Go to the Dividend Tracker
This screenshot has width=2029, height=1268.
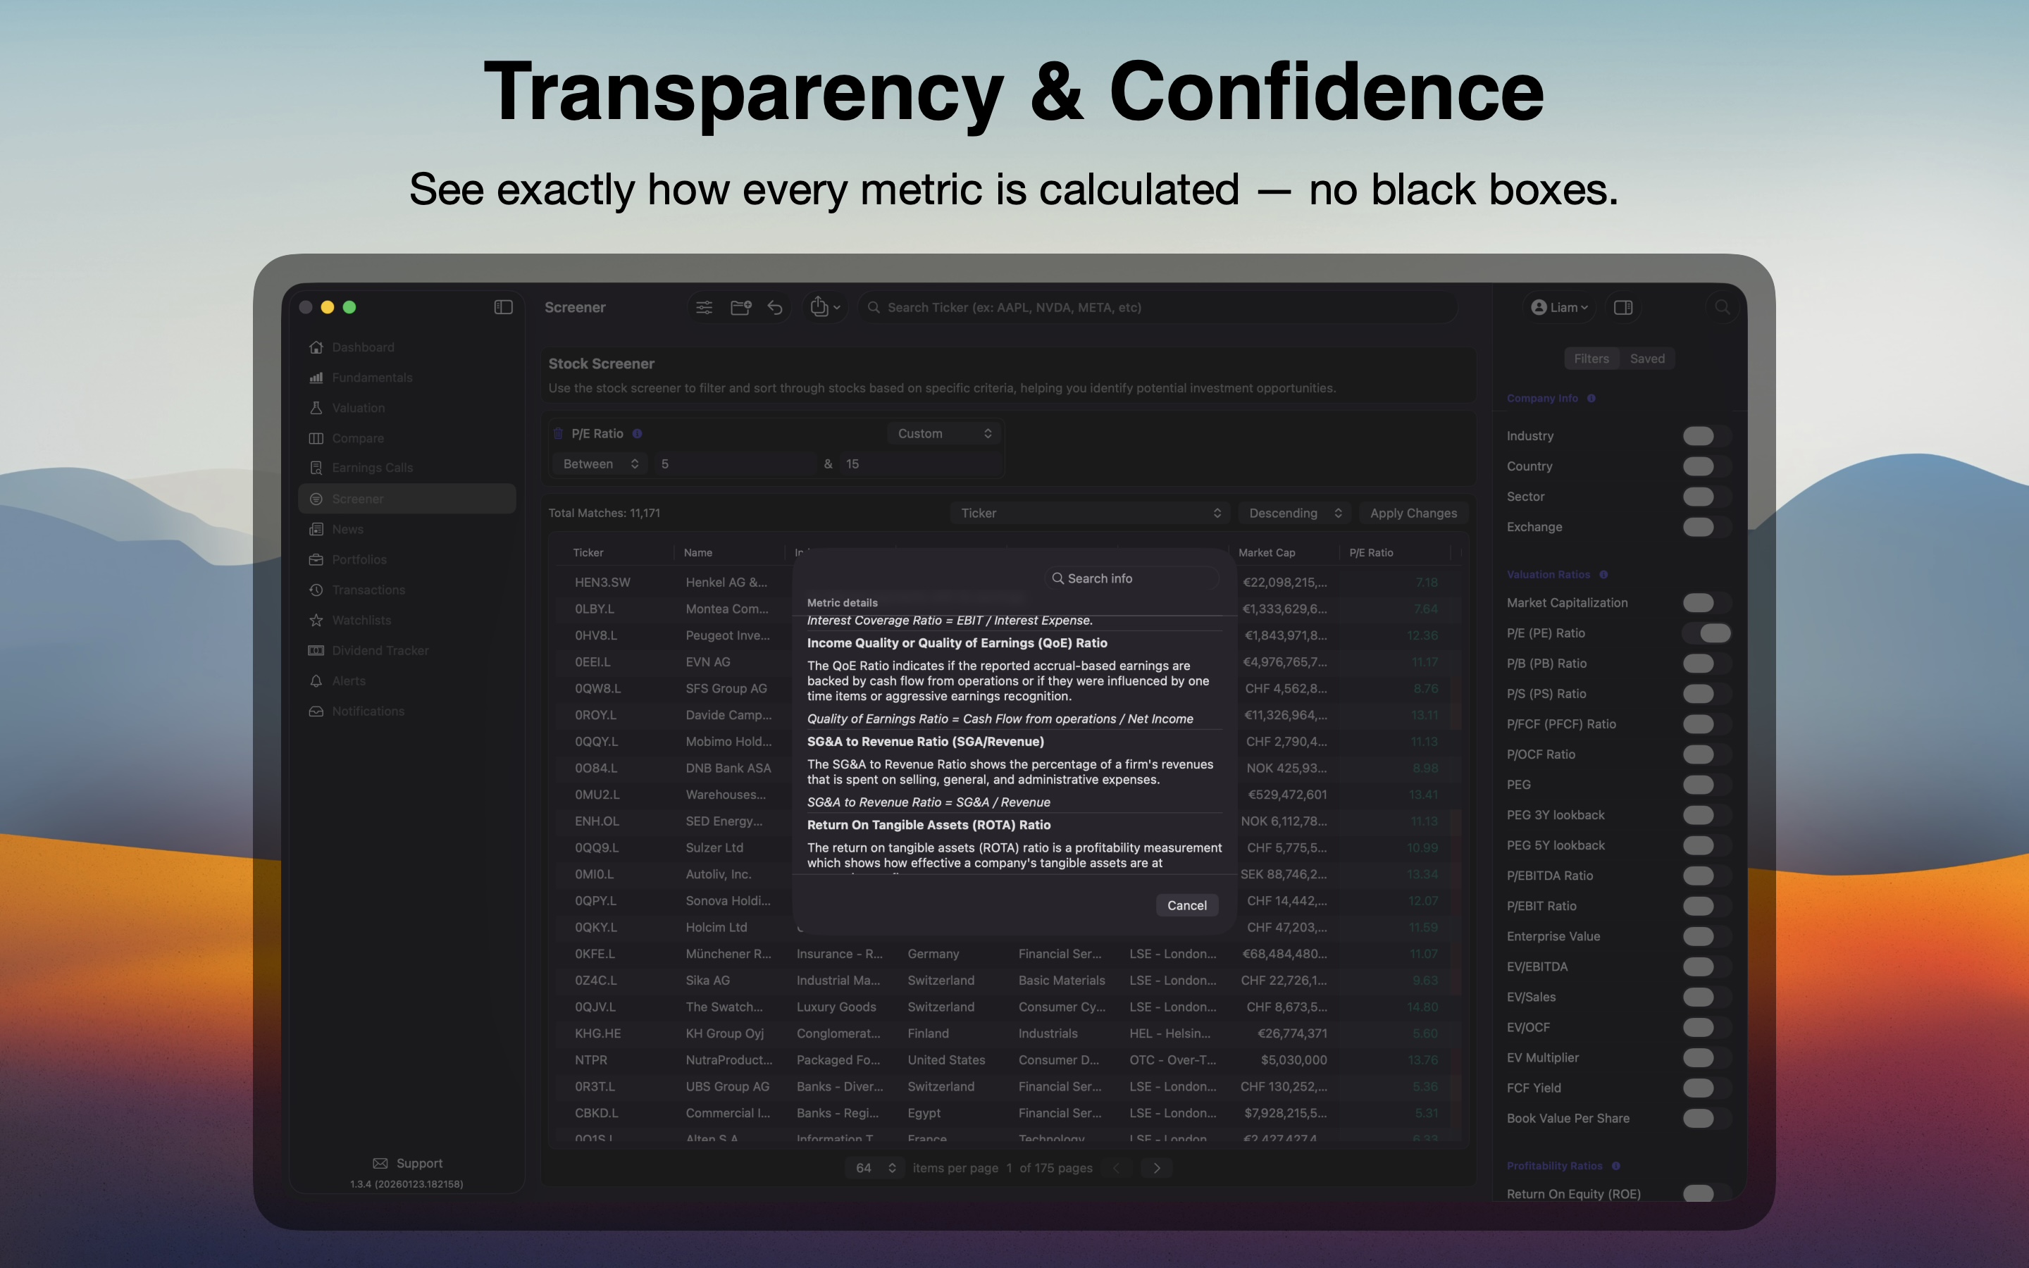tap(379, 650)
